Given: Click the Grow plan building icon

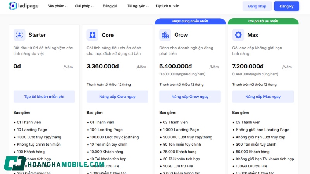Looking at the screenshot, I should coord(165,35).
